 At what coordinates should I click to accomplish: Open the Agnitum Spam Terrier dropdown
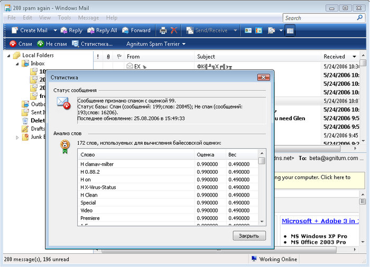coord(156,44)
